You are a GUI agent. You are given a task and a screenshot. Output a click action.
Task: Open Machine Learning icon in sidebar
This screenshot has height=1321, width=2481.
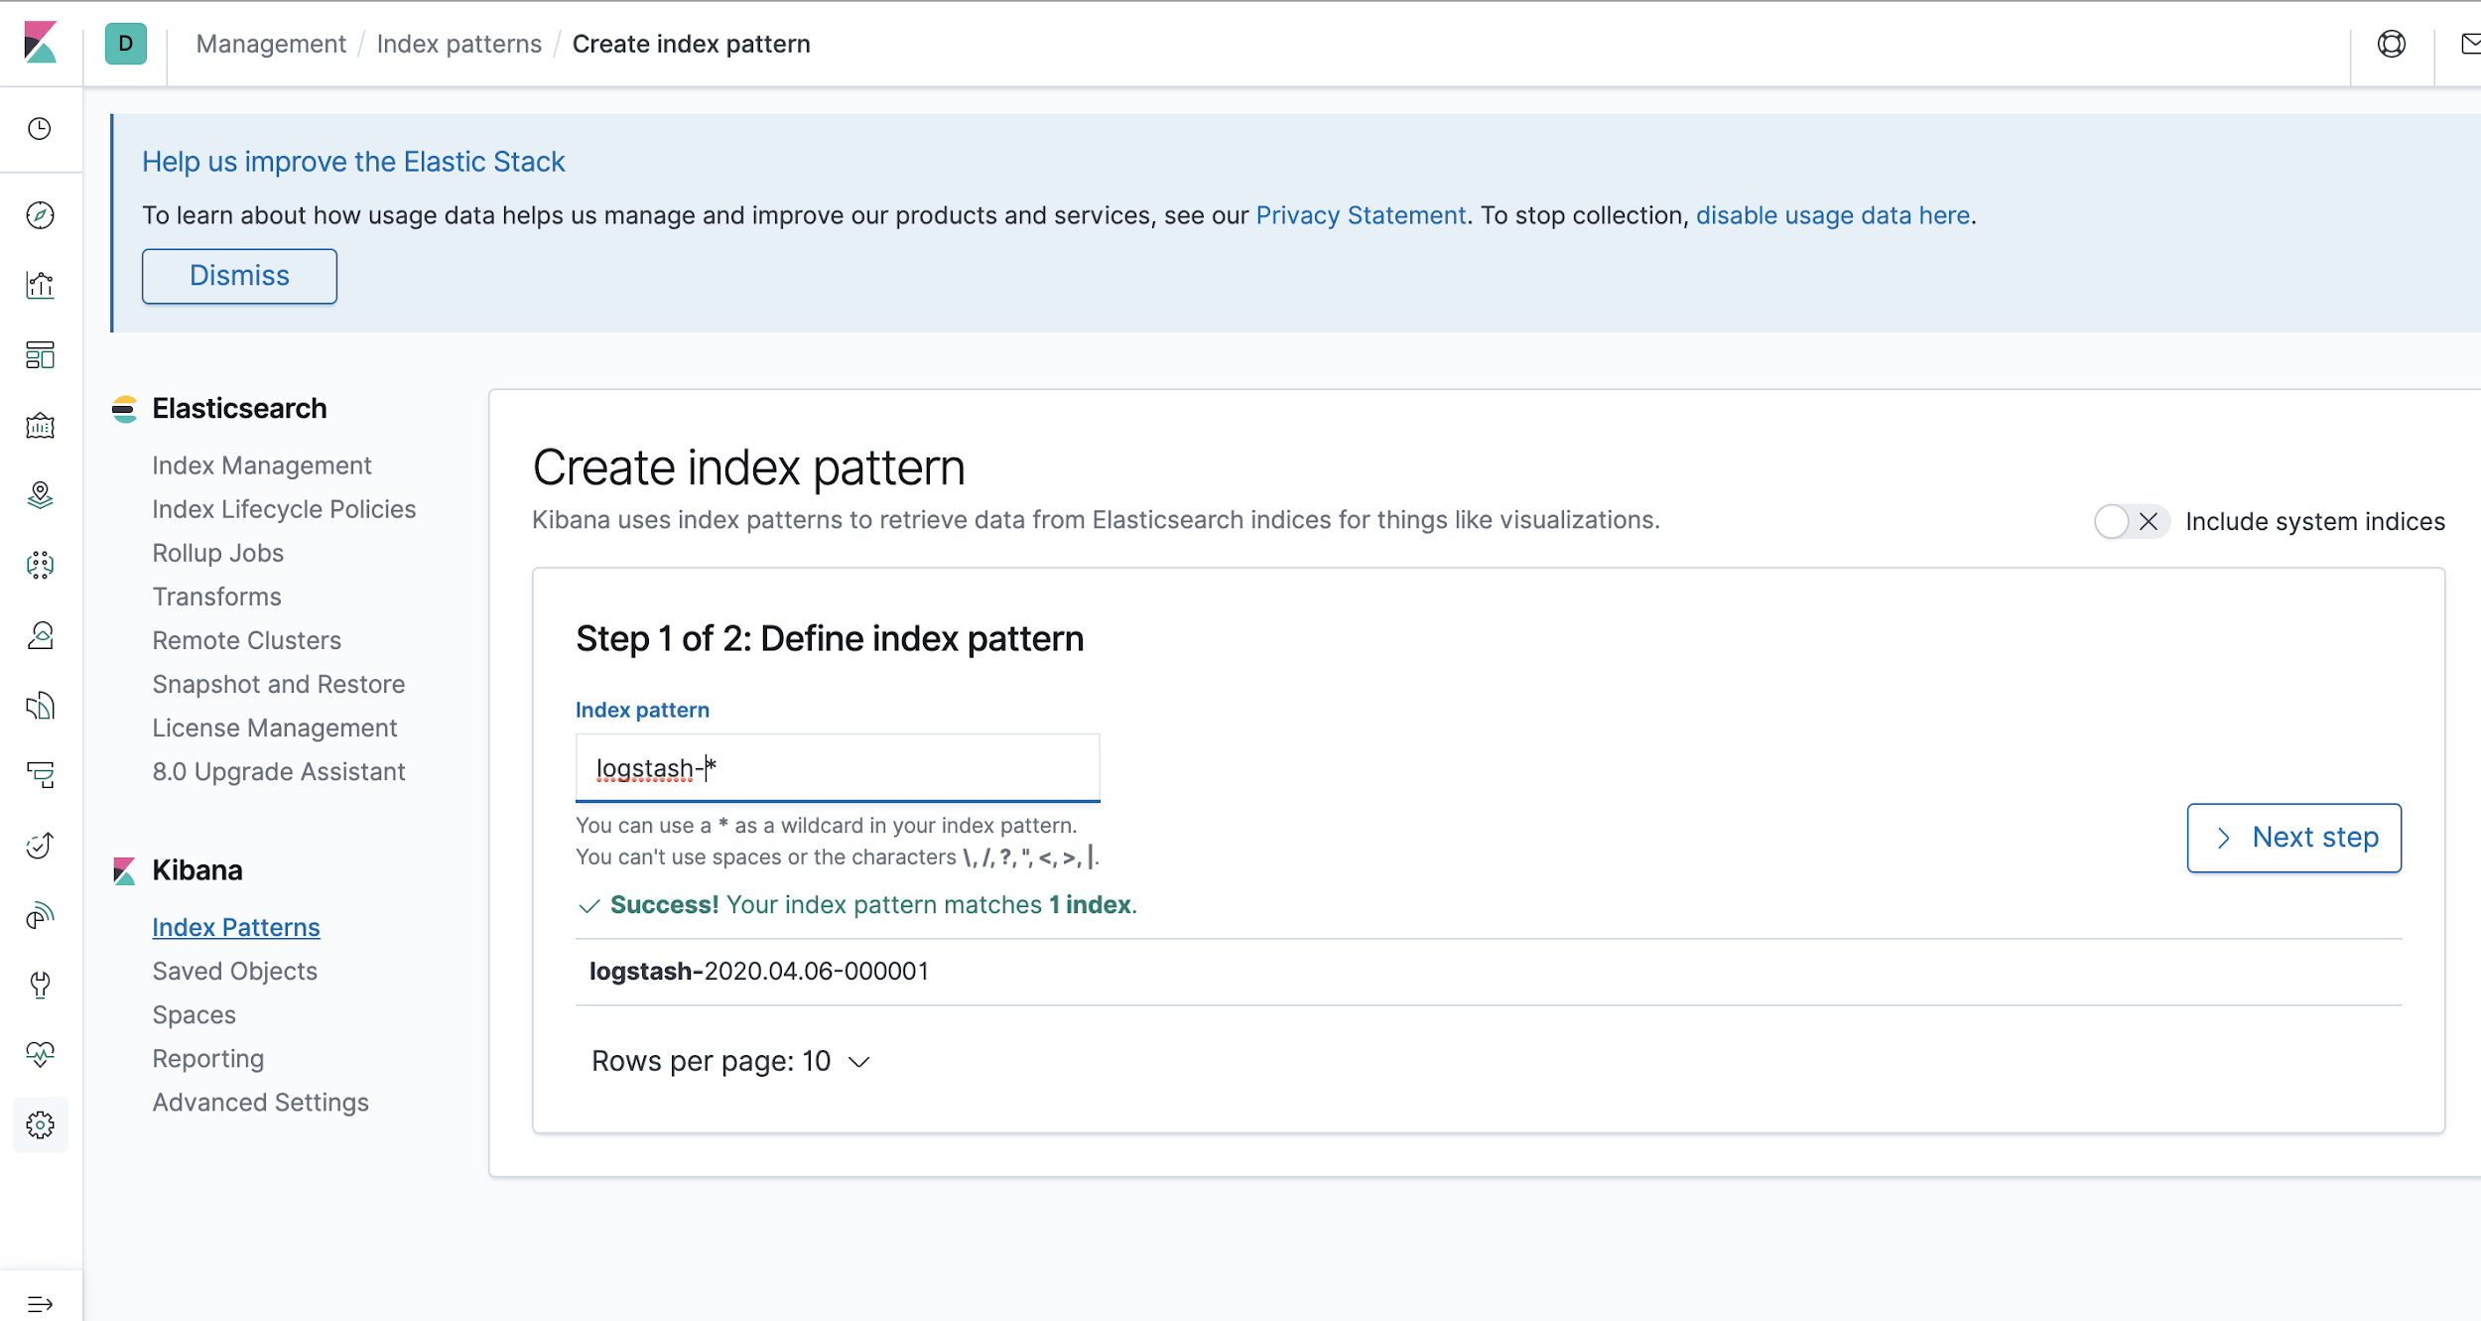(x=40, y=565)
